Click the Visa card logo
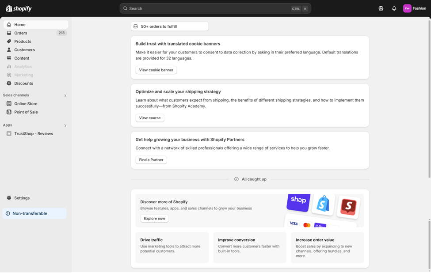Viewport: 431px width, 273px height. tap(294, 223)
